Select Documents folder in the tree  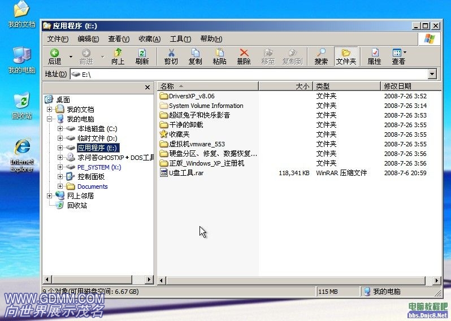pos(92,186)
